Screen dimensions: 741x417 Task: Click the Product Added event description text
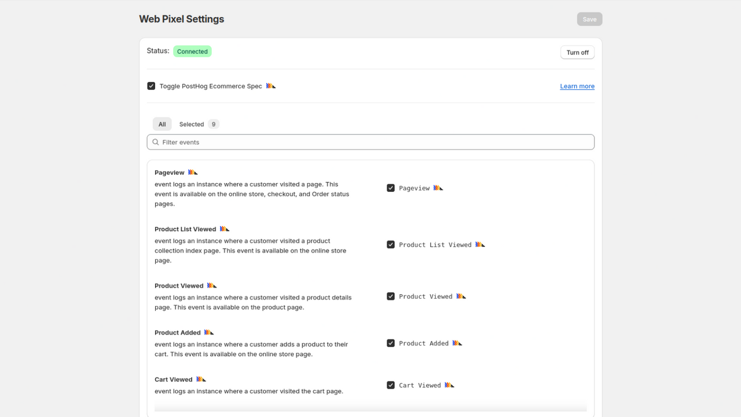(251, 349)
